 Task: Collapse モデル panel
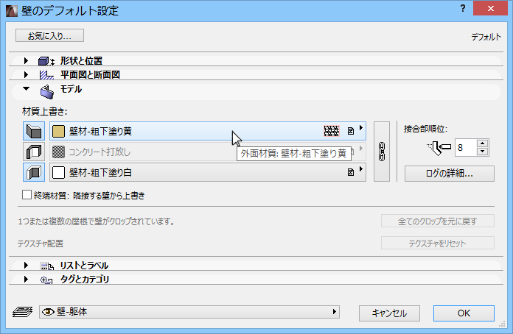coord(27,88)
